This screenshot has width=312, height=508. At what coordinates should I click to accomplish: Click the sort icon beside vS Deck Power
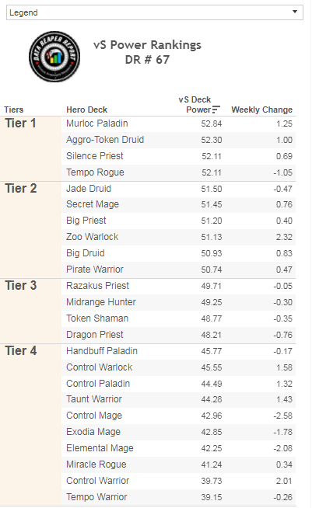(x=216, y=110)
